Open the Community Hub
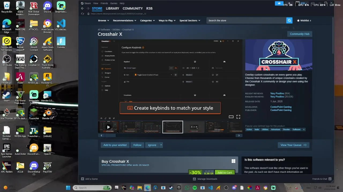 (x=300, y=34)
